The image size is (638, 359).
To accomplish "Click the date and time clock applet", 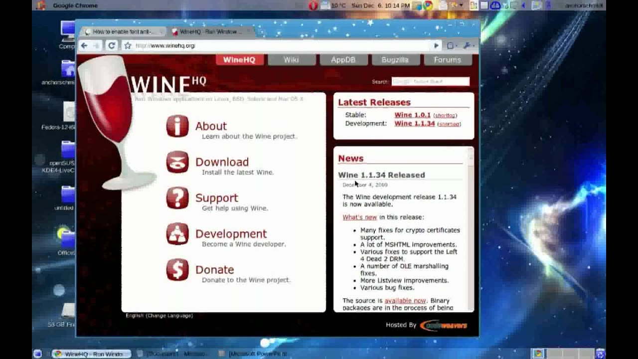I will pyautogui.click(x=380, y=5).
